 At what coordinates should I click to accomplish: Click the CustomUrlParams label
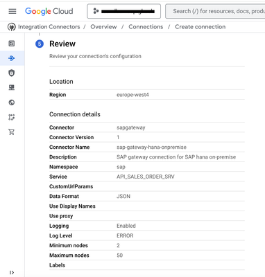[71, 186]
